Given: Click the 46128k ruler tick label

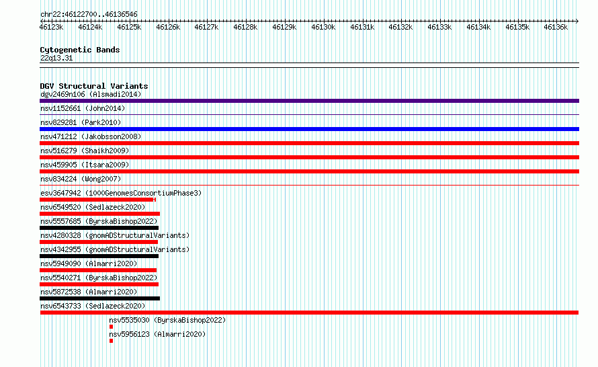Looking at the screenshot, I should [245, 27].
